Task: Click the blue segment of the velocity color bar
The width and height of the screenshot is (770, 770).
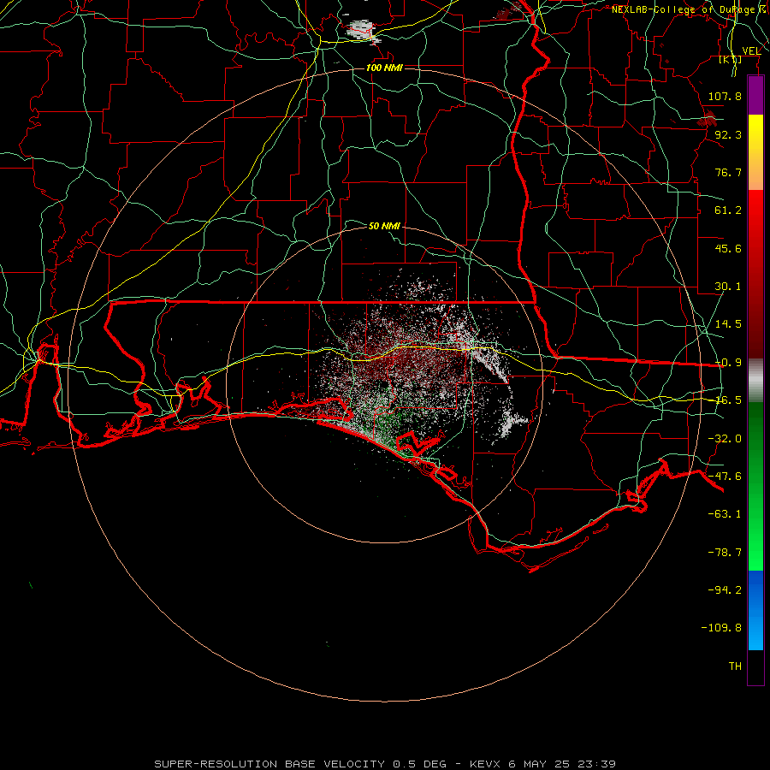Action: [x=755, y=610]
